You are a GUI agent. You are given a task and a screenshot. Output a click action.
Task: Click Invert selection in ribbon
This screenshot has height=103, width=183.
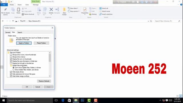pyautogui.click(x=106, y=14)
